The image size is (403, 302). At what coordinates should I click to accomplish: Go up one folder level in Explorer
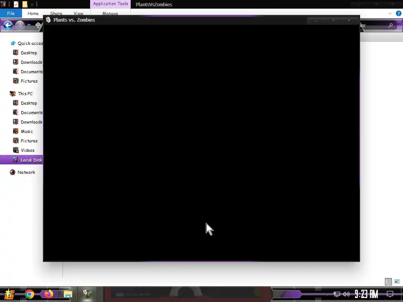tap(38, 25)
